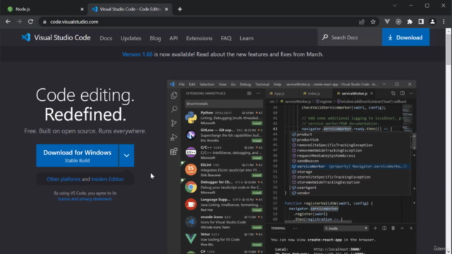Click the blue Download button in header
Viewport: 452px width, 254px height.
pyautogui.click(x=405, y=37)
